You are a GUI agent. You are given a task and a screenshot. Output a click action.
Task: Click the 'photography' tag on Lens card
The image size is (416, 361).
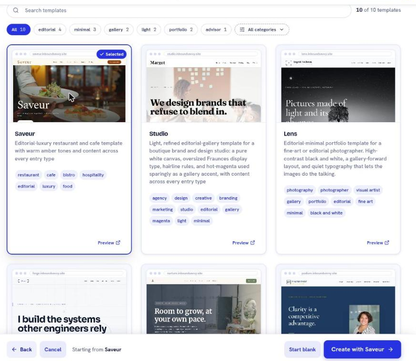(300, 190)
